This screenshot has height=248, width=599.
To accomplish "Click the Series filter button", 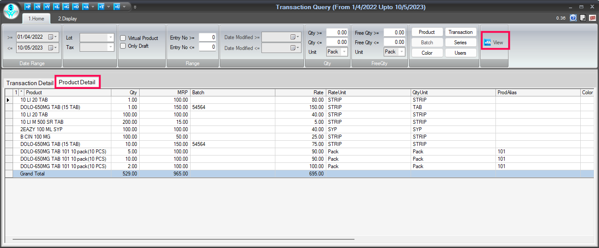I will point(460,43).
